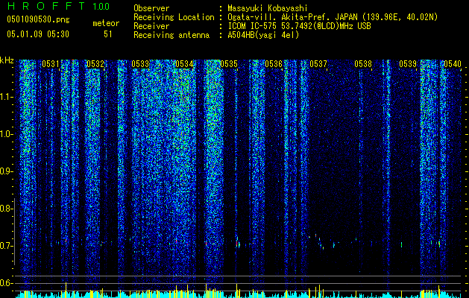Click the 0532 time marker

pyautogui.click(x=95, y=64)
